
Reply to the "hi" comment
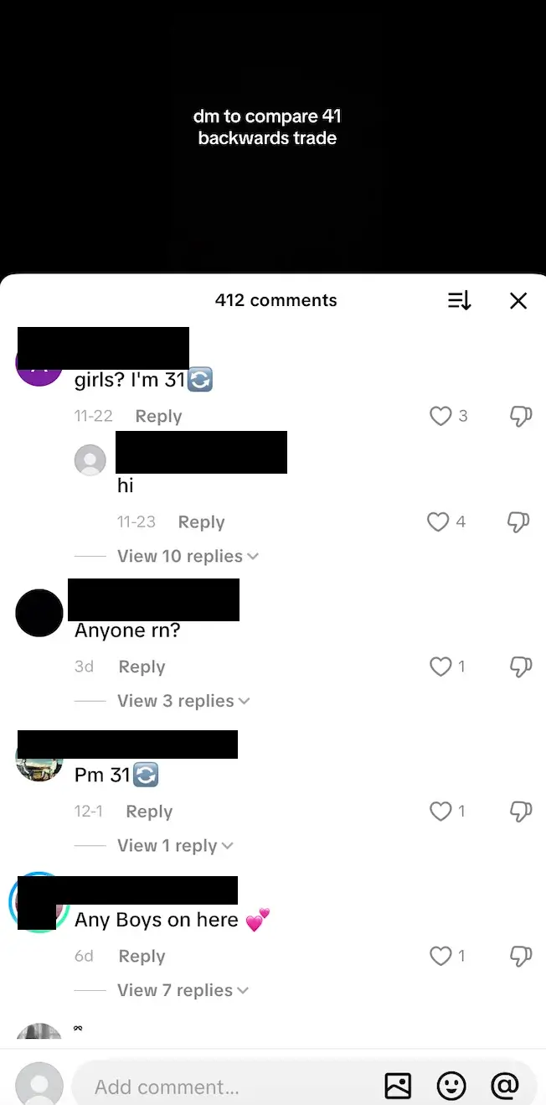point(201,521)
